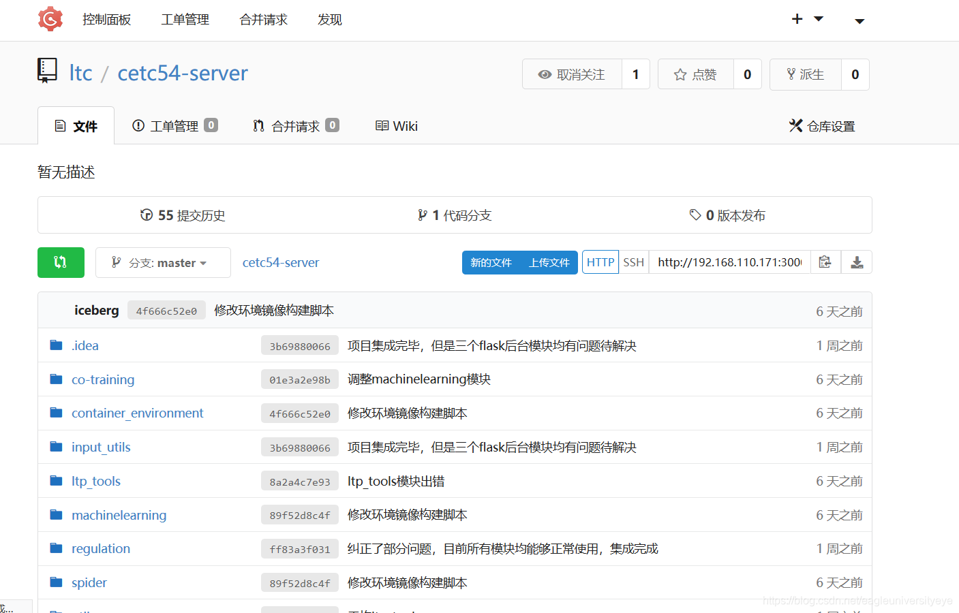The image size is (959, 613).
Task: Open the .idea folder
Action: click(85, 345)
